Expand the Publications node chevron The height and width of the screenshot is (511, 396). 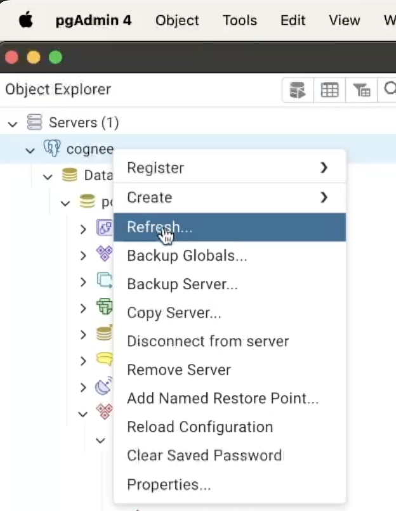[83, 387]
